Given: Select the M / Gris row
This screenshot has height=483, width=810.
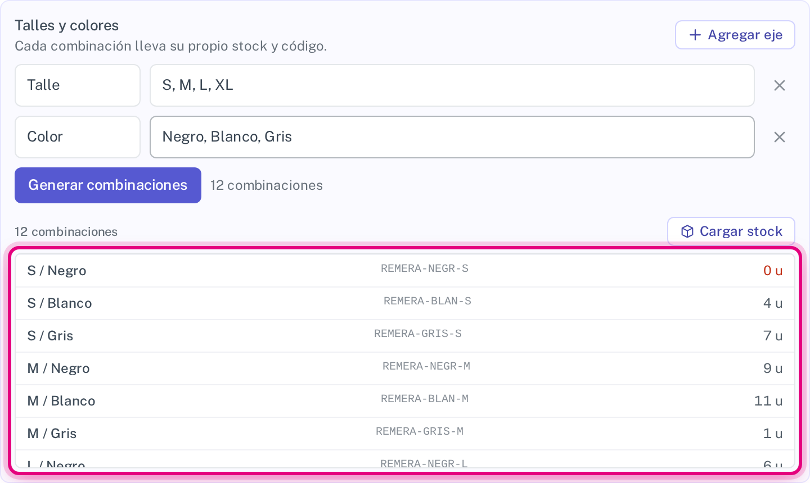Looking at the screenshot, I should [405, 434].
